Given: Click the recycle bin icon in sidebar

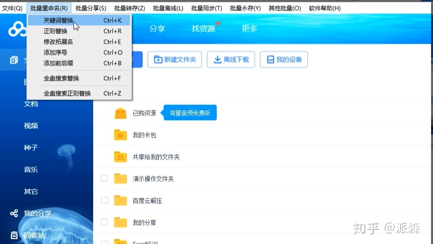Looking at the screenshot, I should [x=14, y=235].
